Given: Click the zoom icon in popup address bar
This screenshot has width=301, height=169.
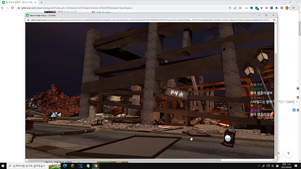Looking at the screenshot, I should click(274, 20).
